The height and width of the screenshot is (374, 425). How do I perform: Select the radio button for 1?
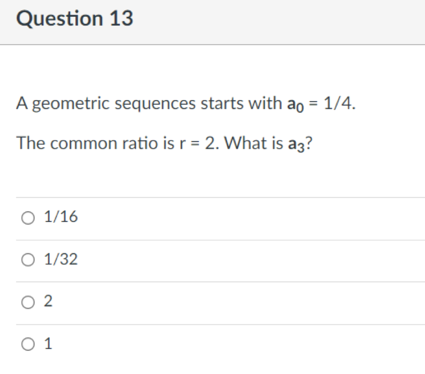[x=27, y=343]
